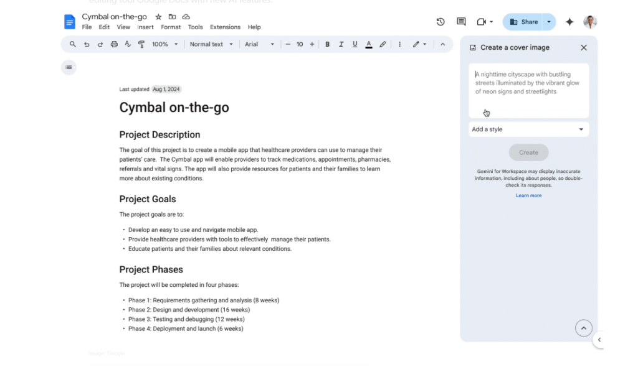This screenshot has width=638, height=377.
Task: Open Ask Gemini from the top bar
Action: click(x=569, y=21)
